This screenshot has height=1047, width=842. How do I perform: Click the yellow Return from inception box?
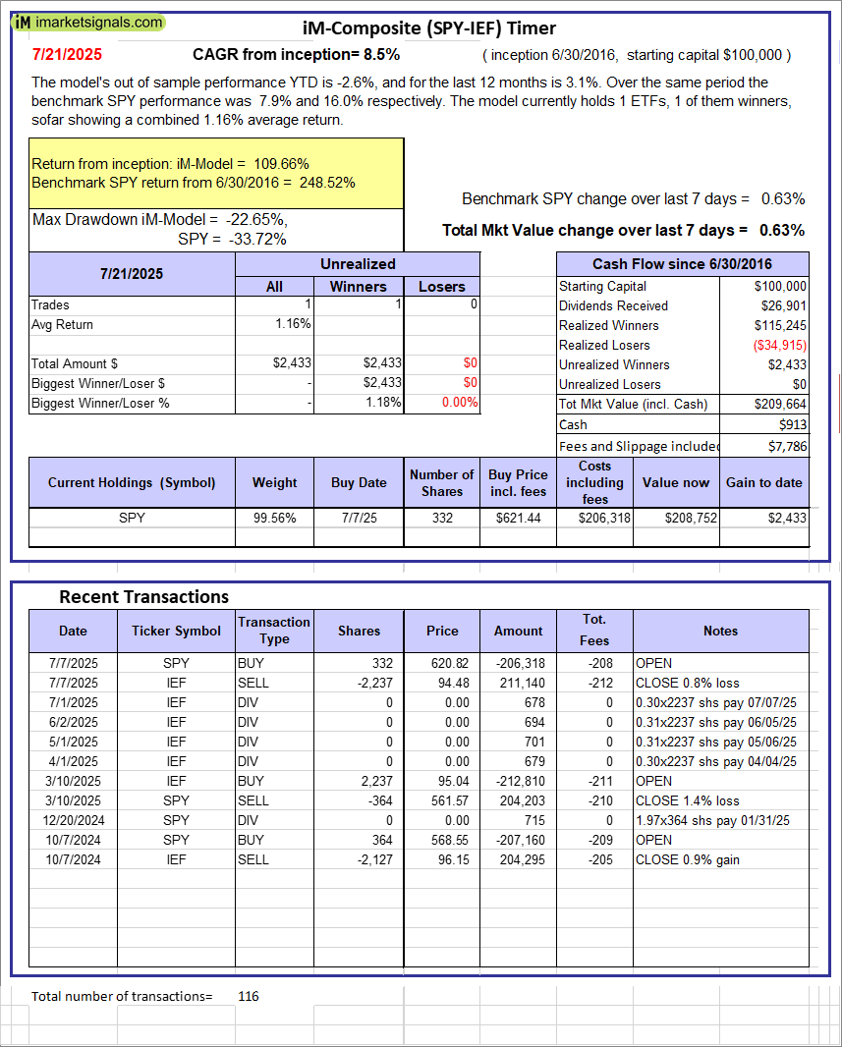coord(216,173)
